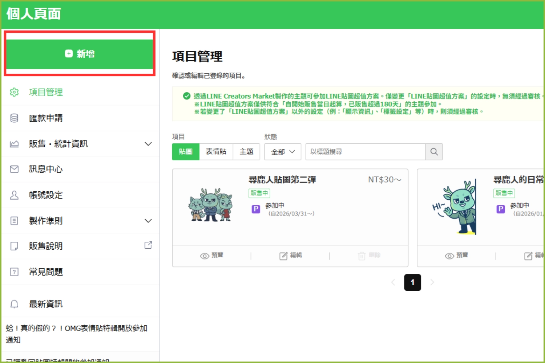Click the 匯款申請 database icon

pyautogui.click(x=14, y=118)
